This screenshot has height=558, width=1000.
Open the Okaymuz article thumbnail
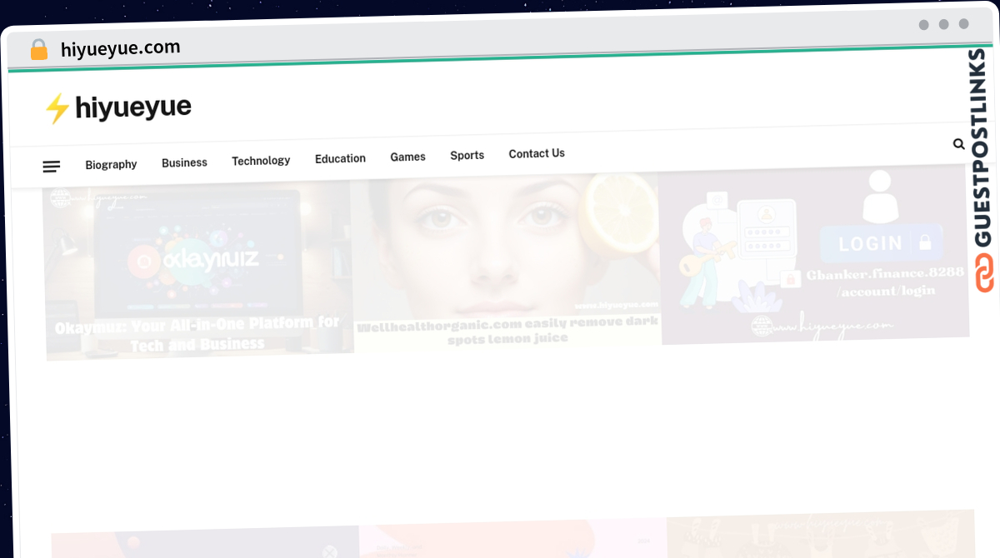click(x=198, y=271)
